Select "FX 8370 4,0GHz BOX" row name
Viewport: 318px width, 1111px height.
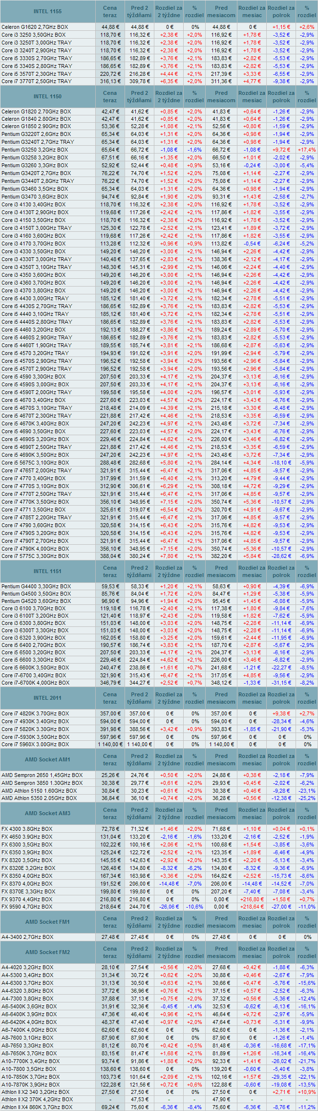pyautogui.click(x=27, y=884)
